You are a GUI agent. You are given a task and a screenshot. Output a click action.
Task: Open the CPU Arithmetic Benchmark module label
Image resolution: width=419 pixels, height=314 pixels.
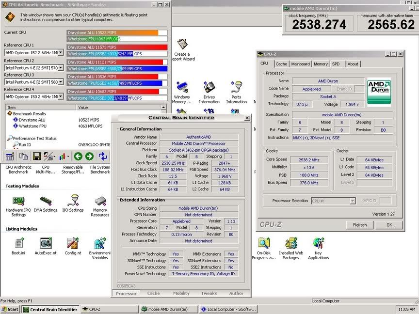click(18, 170)
